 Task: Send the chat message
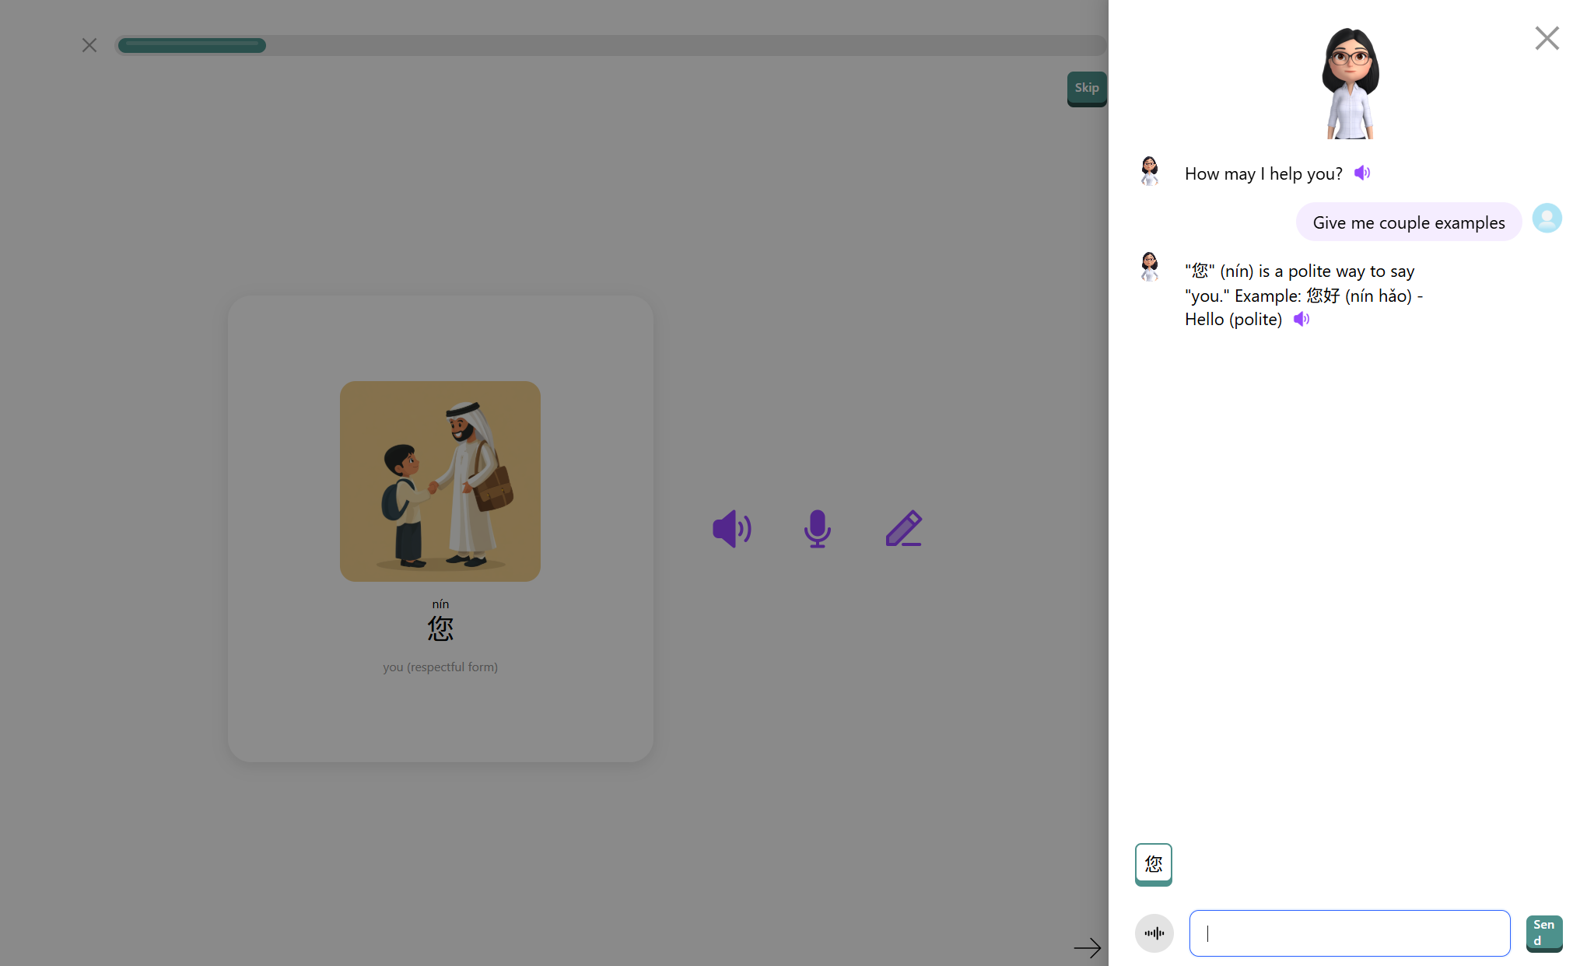pyautogui.click(x=1544, y=933)
